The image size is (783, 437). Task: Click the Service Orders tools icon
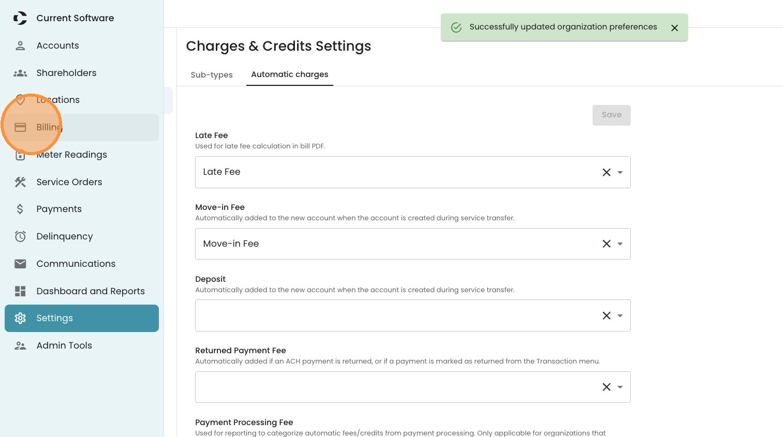[x=20, y=182]
